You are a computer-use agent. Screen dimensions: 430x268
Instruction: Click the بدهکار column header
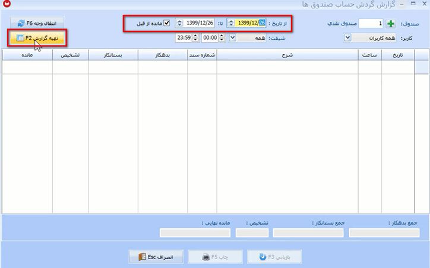click(x=163, y=55)
